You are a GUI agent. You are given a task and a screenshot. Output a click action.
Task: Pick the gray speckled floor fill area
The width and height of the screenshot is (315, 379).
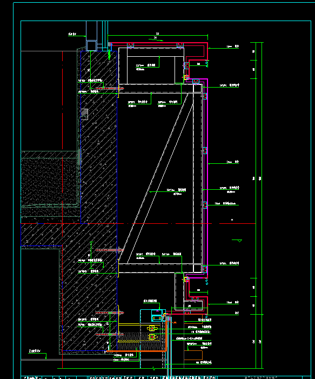tap(50, 181)
